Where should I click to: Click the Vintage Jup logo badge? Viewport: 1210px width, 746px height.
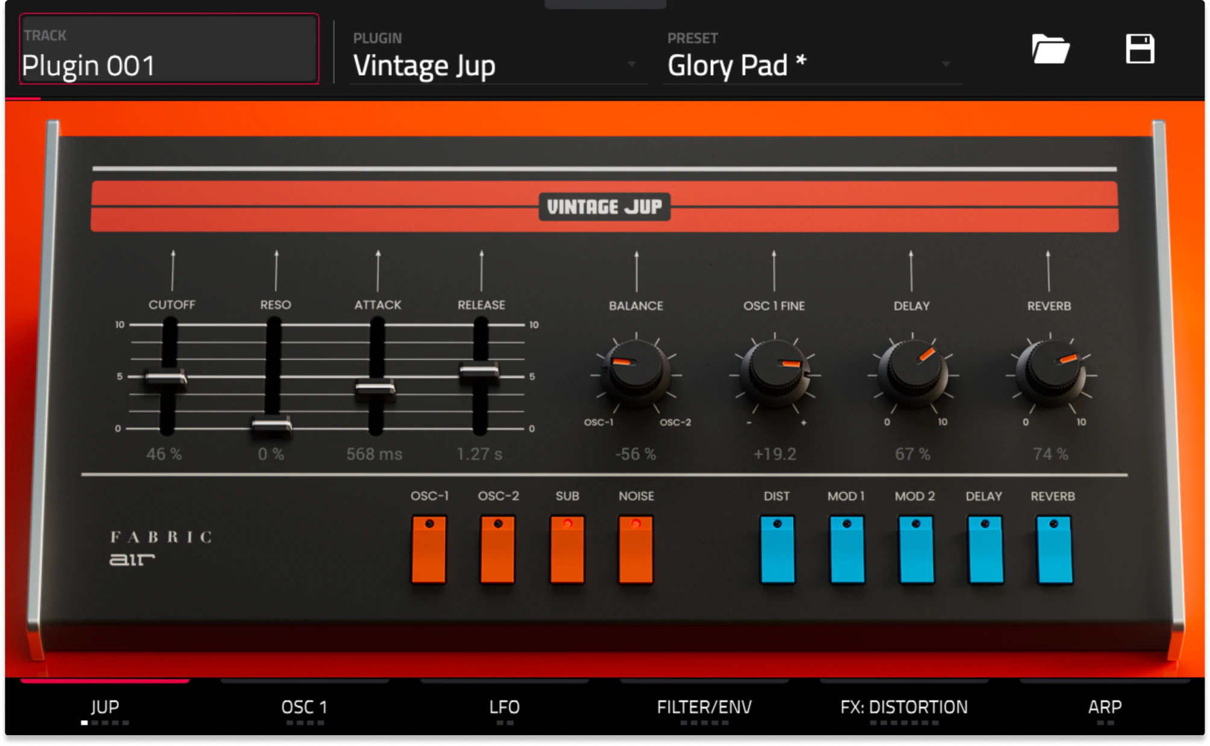[604, 207]
